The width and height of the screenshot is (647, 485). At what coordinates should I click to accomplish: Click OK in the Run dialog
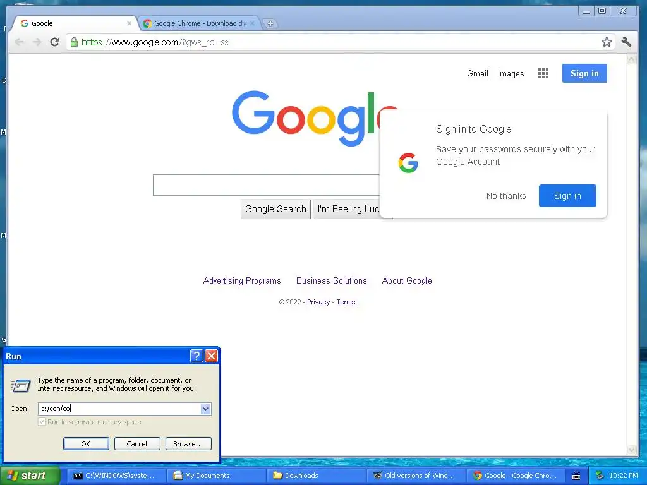coord(86,444)
